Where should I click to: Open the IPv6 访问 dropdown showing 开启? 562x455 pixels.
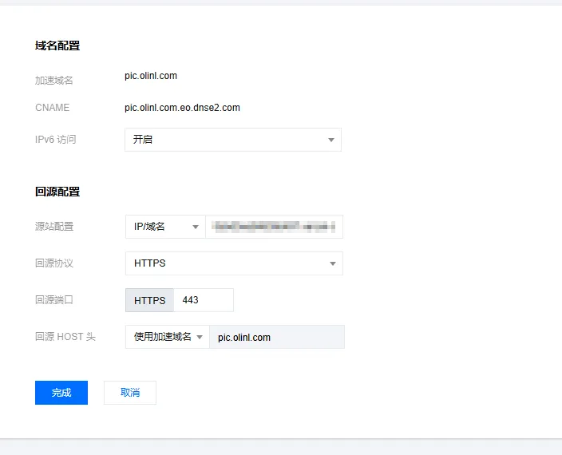(232, 140)
